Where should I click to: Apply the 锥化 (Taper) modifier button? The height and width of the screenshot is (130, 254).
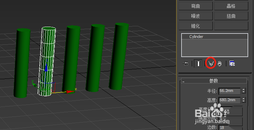point(196,26)
